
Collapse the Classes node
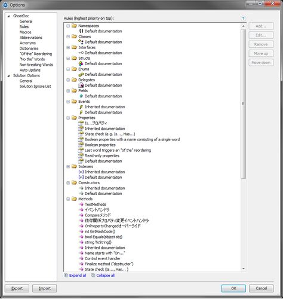coord(68,36)
